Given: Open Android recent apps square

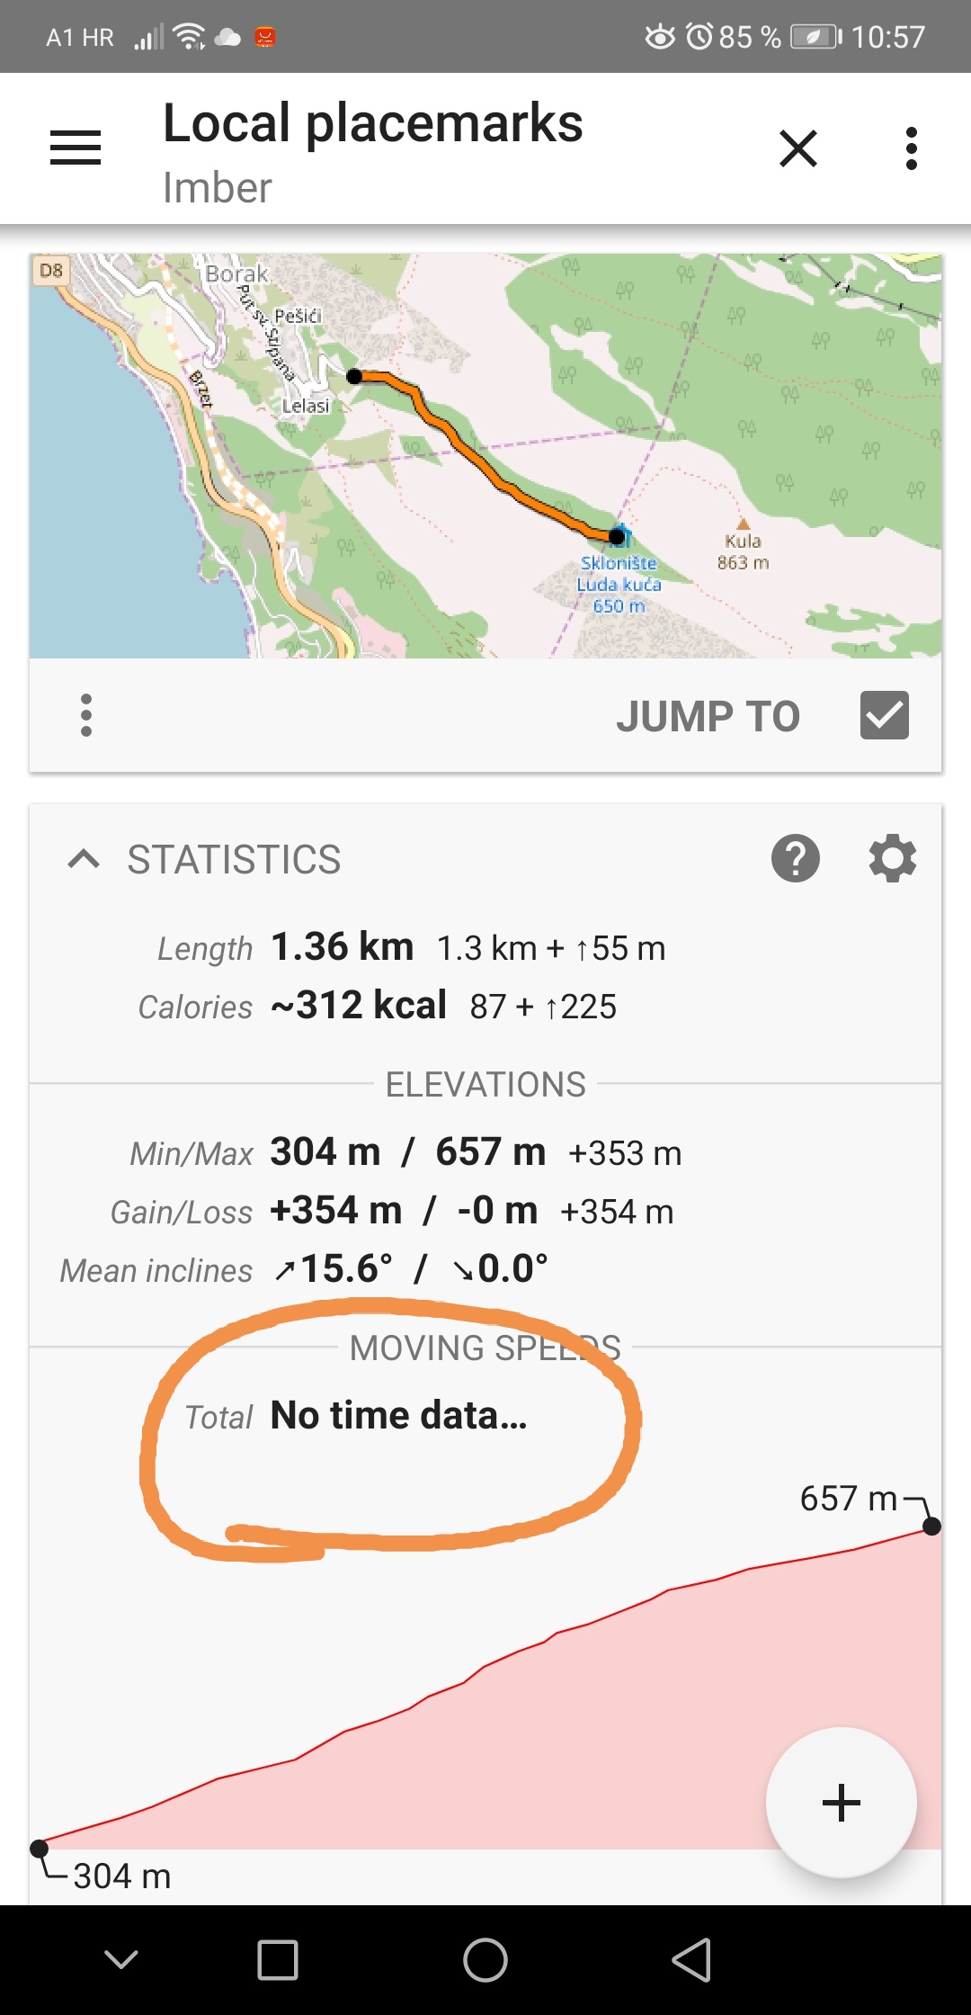Looking at the screenshot, I should (278, 1960).
